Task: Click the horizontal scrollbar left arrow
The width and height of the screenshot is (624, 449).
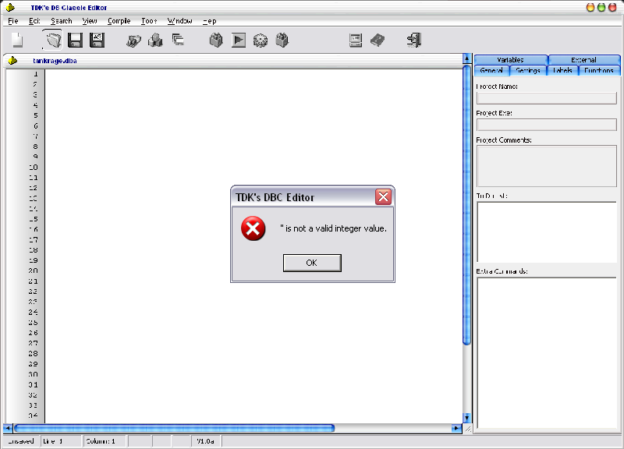Action: 8,428
